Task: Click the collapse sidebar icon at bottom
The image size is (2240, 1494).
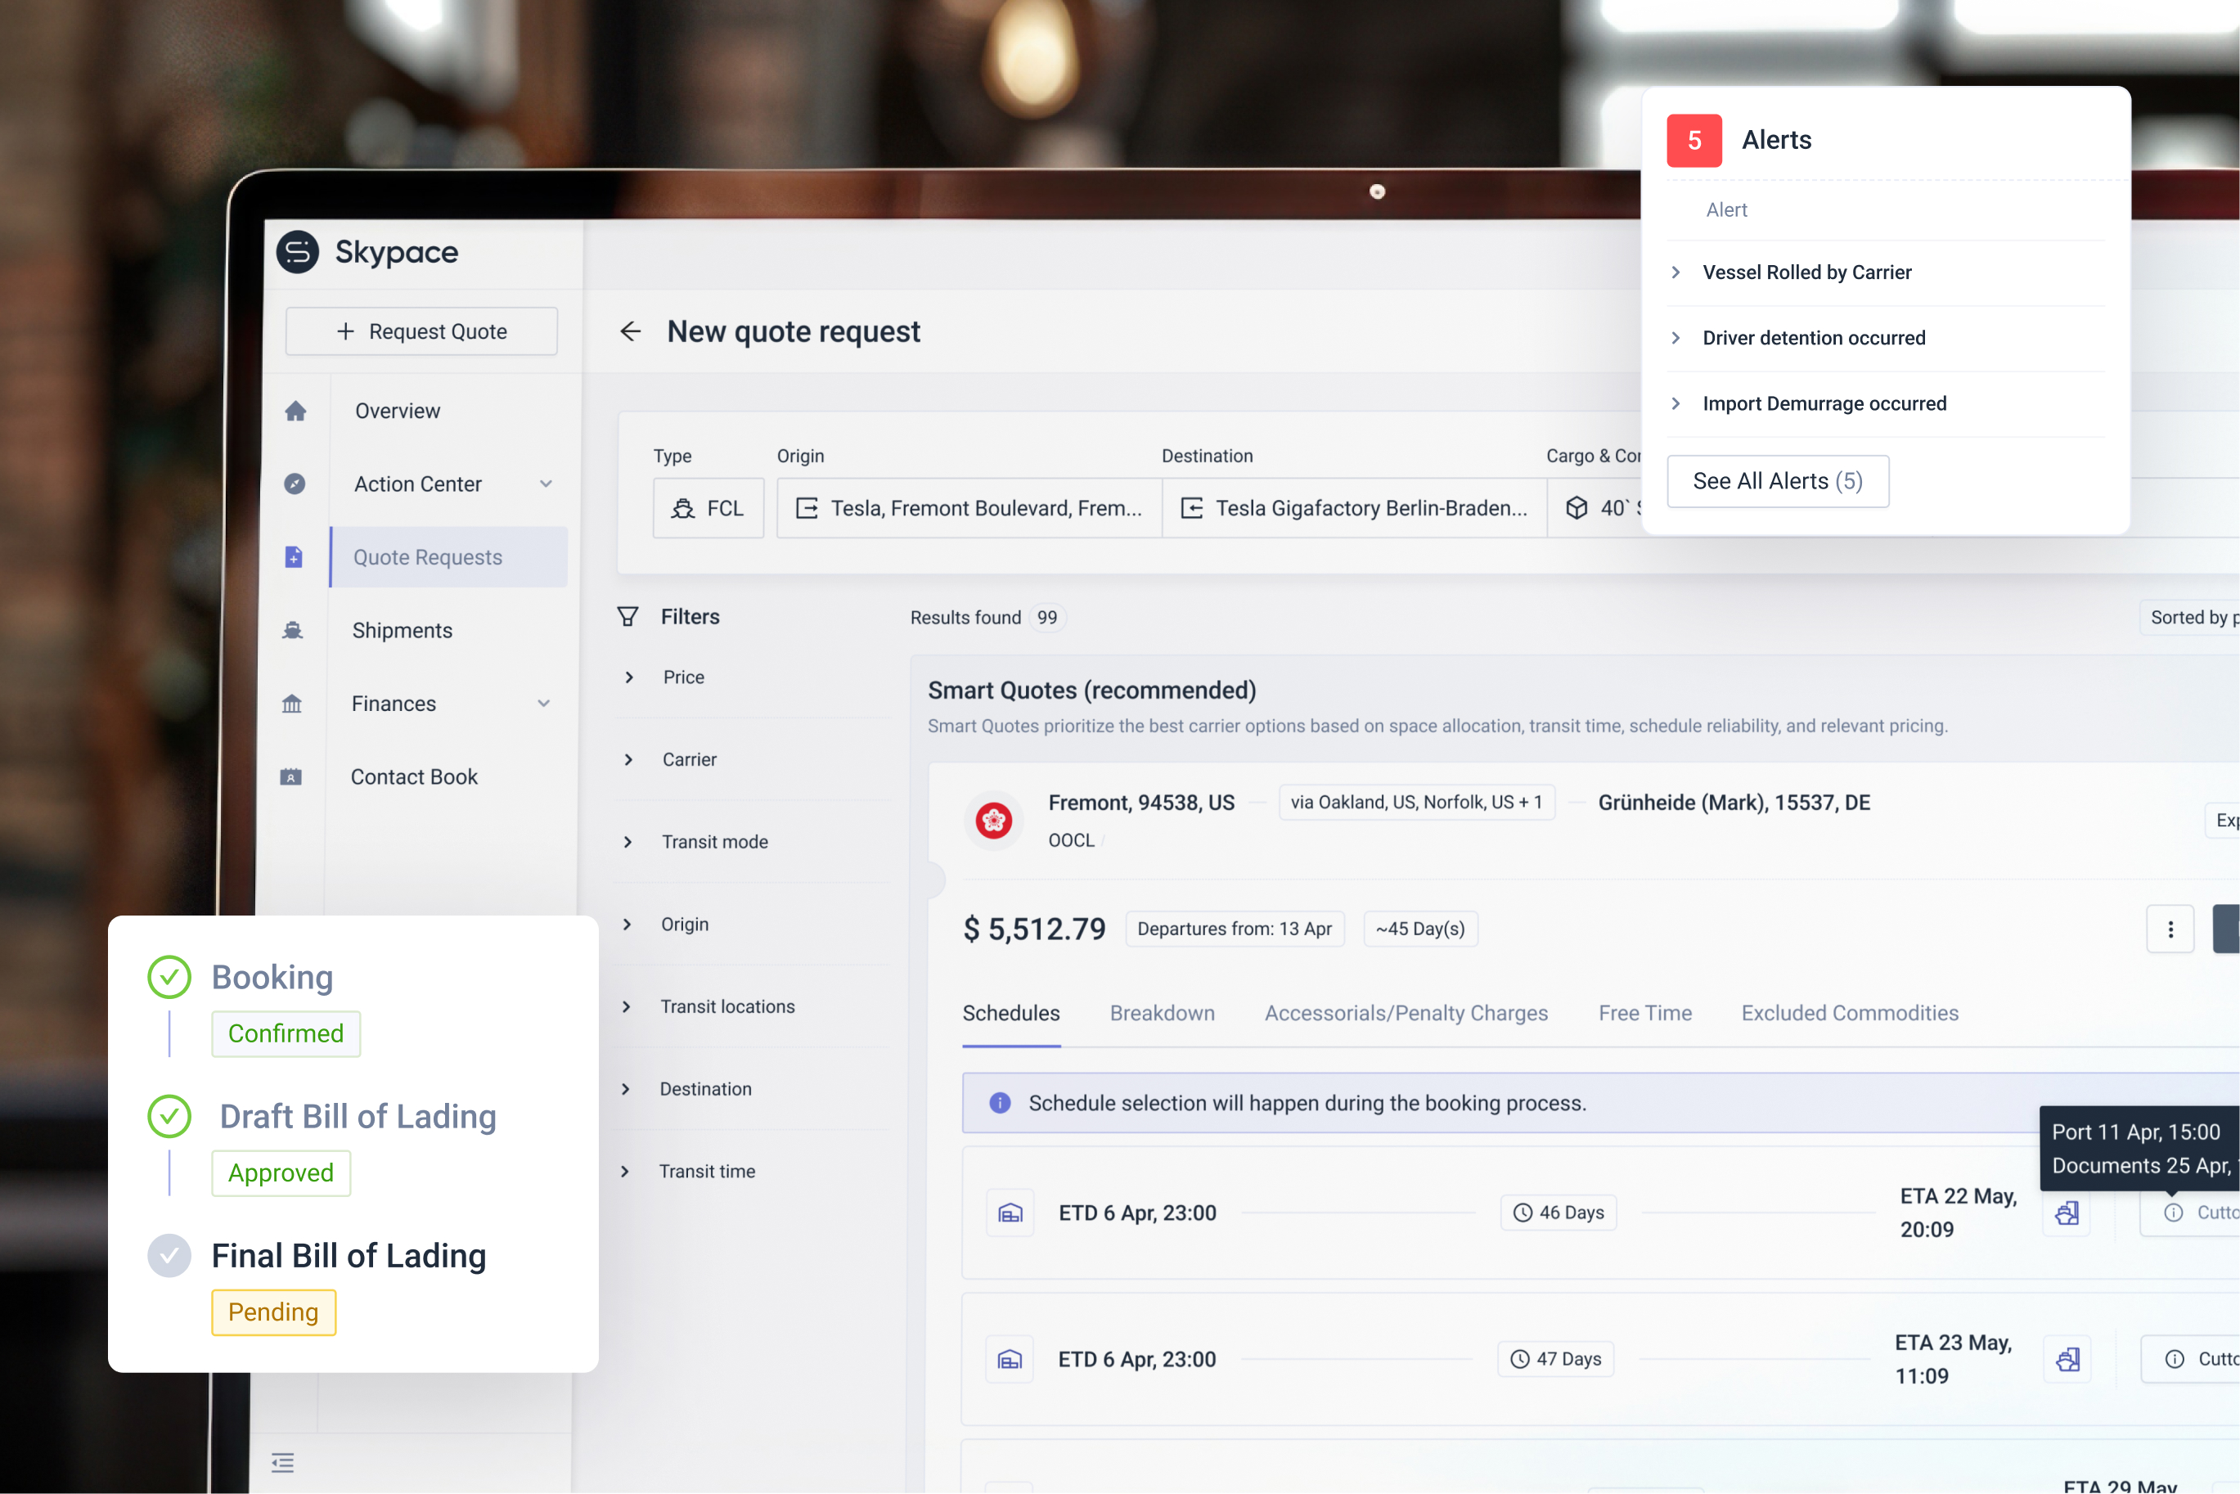Action: pyautogui.click(x=282, y=1463)
